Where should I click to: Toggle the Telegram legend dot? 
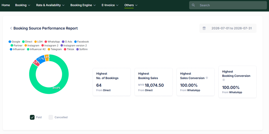click(49, 49)
